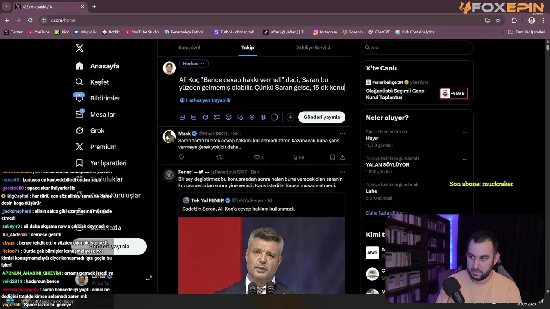Open Keşfet search page

pos(92,82)
